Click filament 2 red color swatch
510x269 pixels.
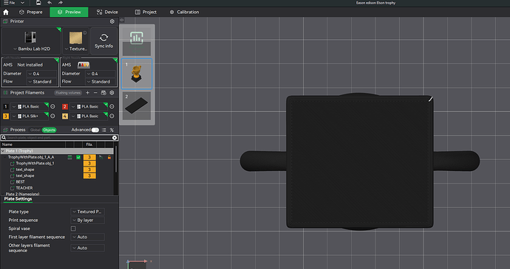[65, 106]
